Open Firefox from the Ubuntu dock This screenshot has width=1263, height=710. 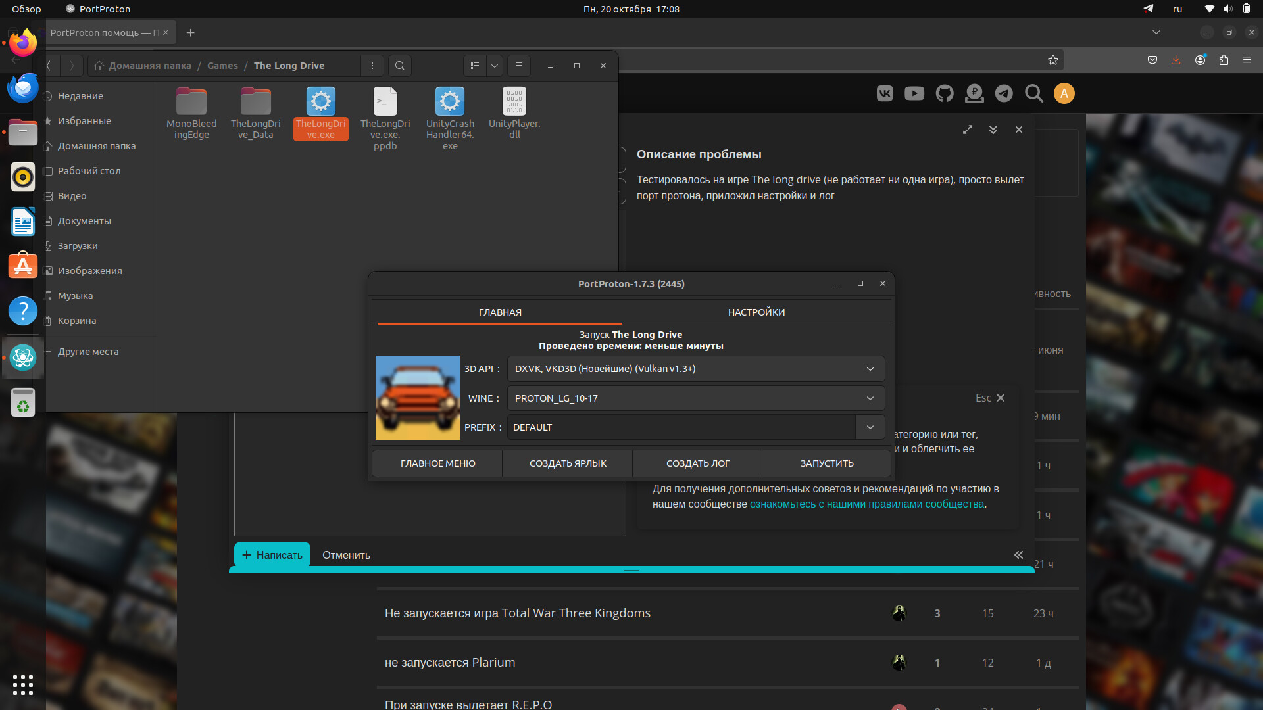(x=23, y=43)
